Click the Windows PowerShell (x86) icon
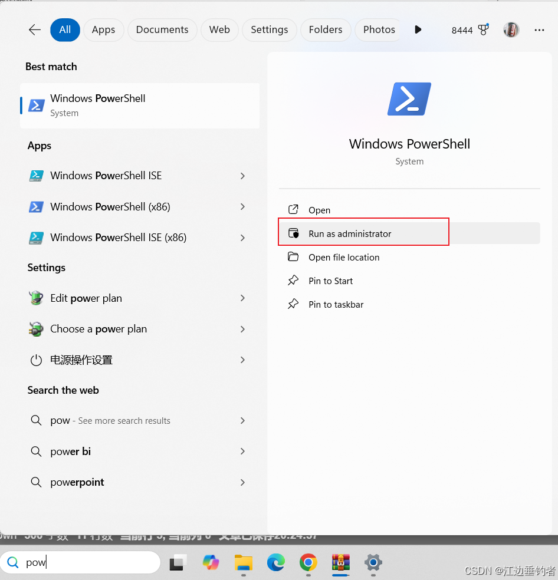558x580 pixels. point(37,206)
